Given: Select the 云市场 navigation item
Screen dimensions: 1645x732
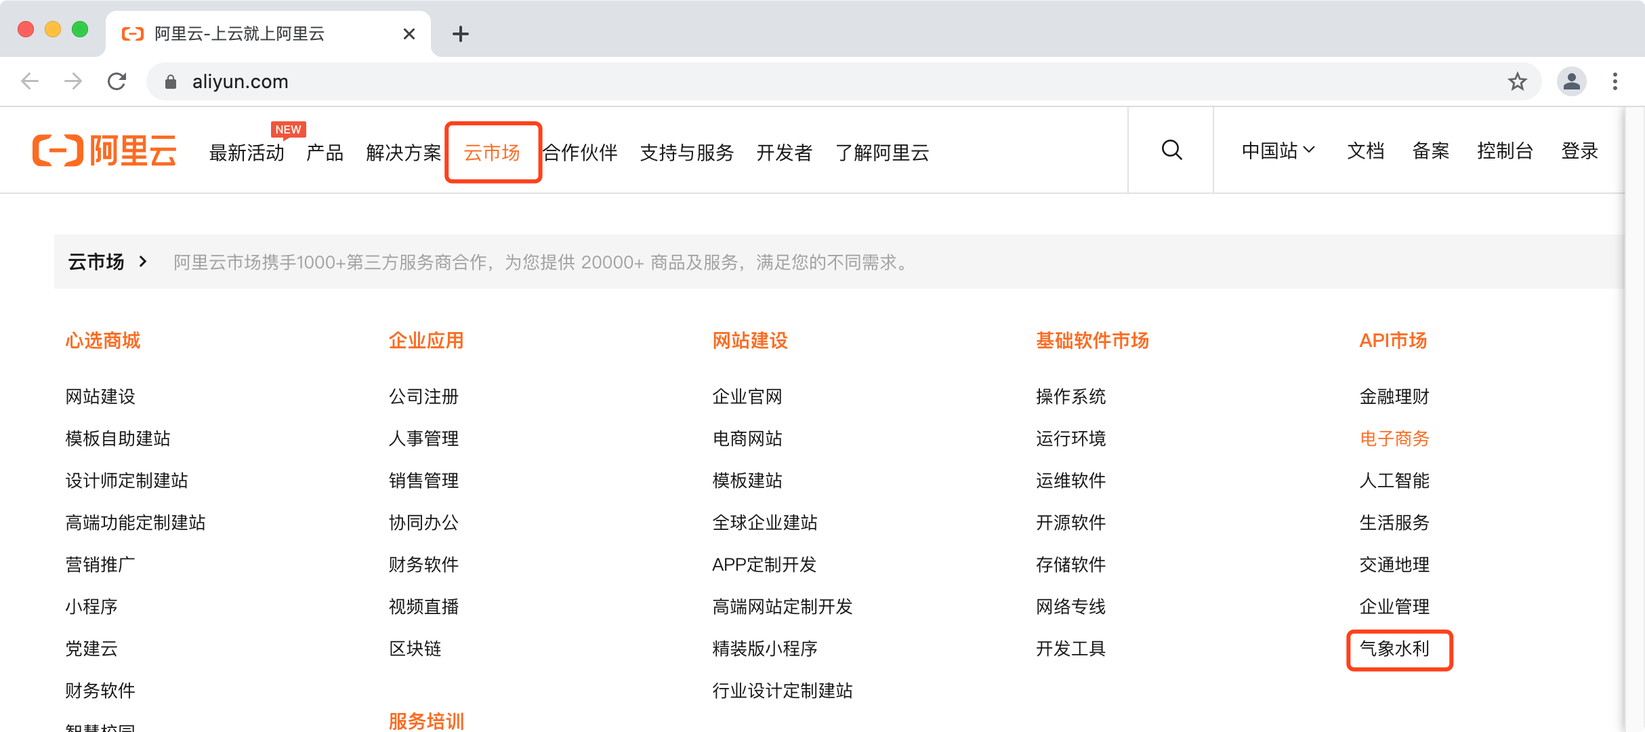Looking at the screenshot, I should [x=492, y=152].
